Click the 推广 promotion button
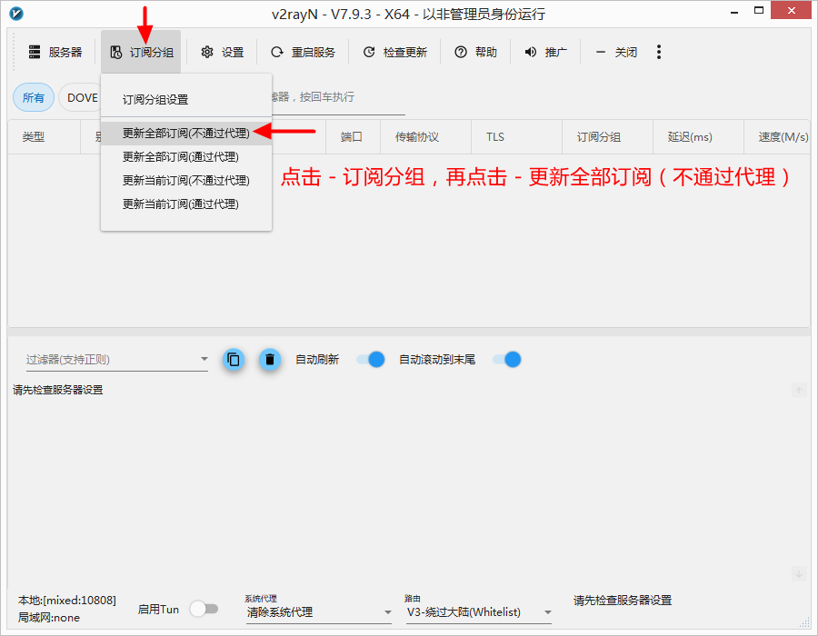 coord(545,52)
